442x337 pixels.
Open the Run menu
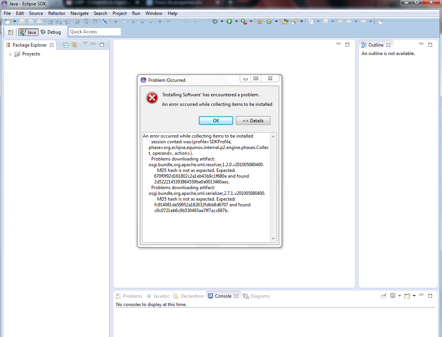click(x=136, y=13)
